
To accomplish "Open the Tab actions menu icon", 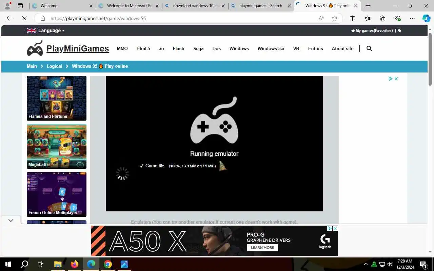I will point(20,6).
